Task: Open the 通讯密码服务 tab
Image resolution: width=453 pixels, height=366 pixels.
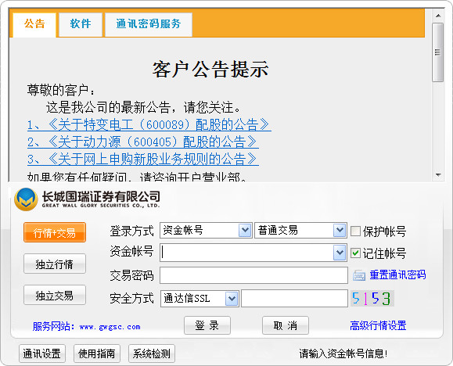Action: (149, 24)
